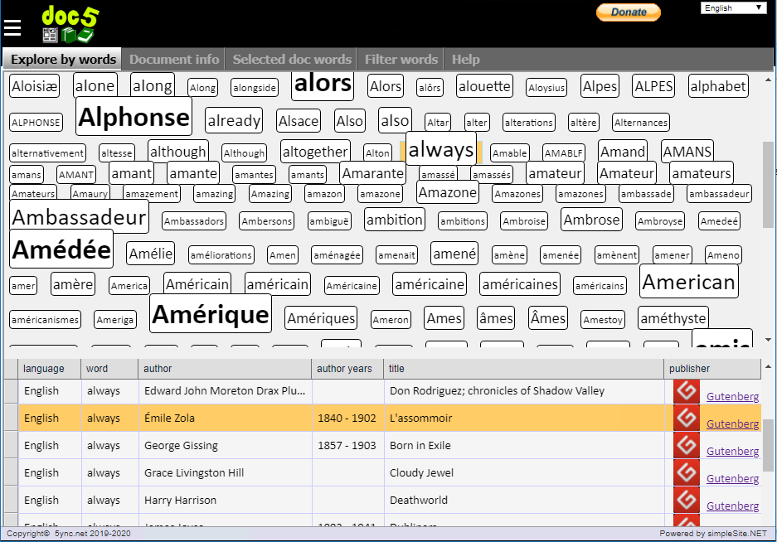
Task: Open the Selected doc words tab
Action: coord(292,60)
